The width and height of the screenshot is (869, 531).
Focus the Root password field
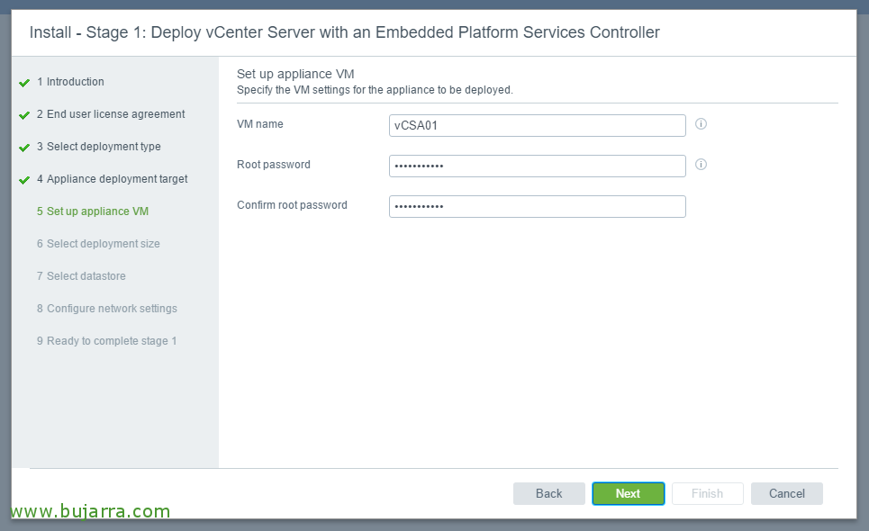pos(537,166)
